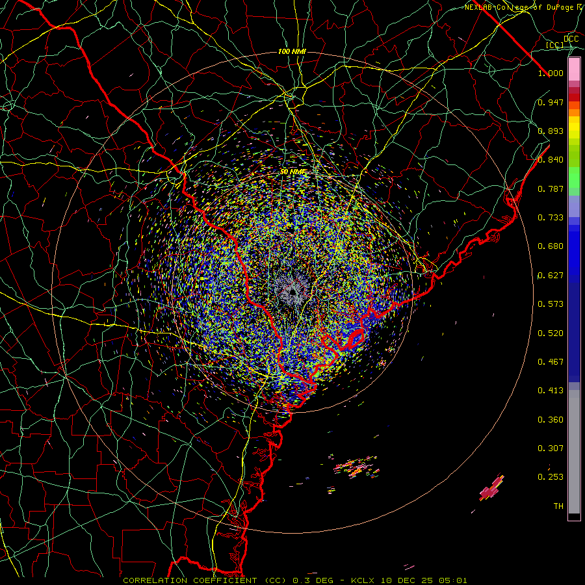Pick the bright green color bar segment
Image resolution: width=585 pixels, height=585 pixels.
[574, 177]
